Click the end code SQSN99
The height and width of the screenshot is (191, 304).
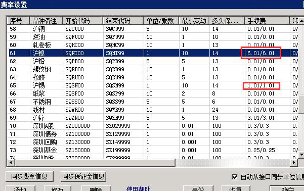tap(115, 85)
